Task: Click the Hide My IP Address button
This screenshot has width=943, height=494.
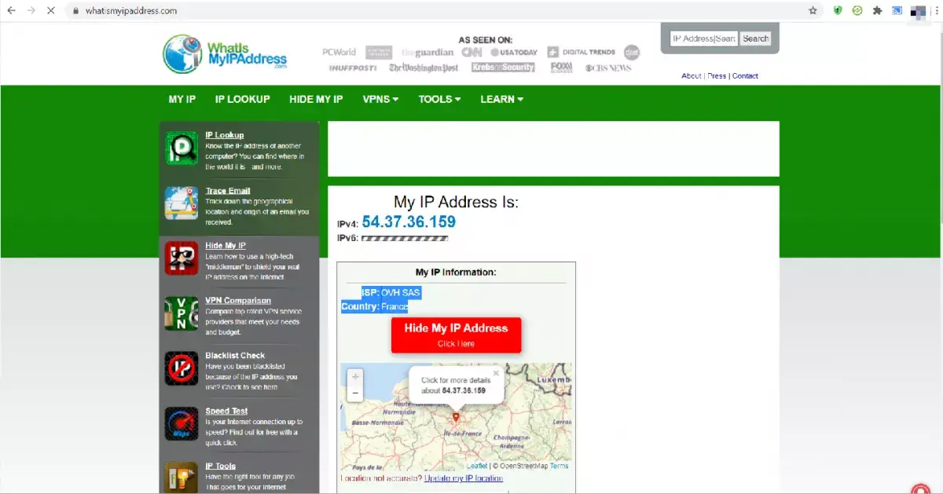Action: (x=457, y=335)
